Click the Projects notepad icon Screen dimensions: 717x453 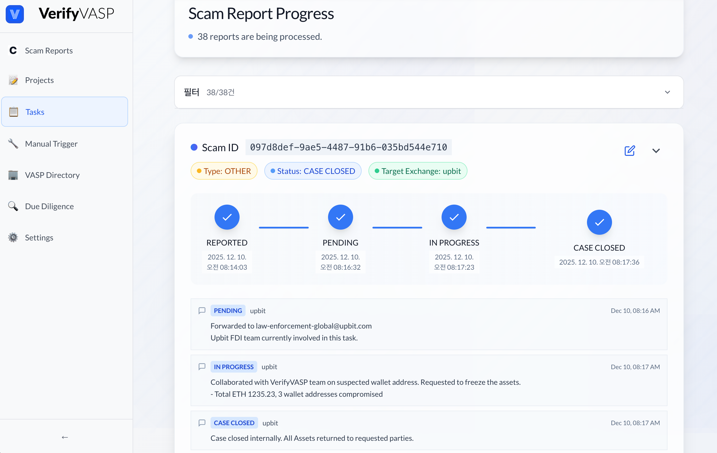tap(13, 80)
